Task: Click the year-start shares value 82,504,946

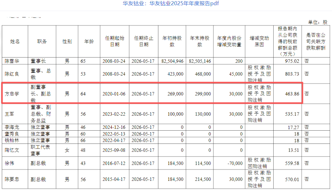Action: [x=172, y=61]
